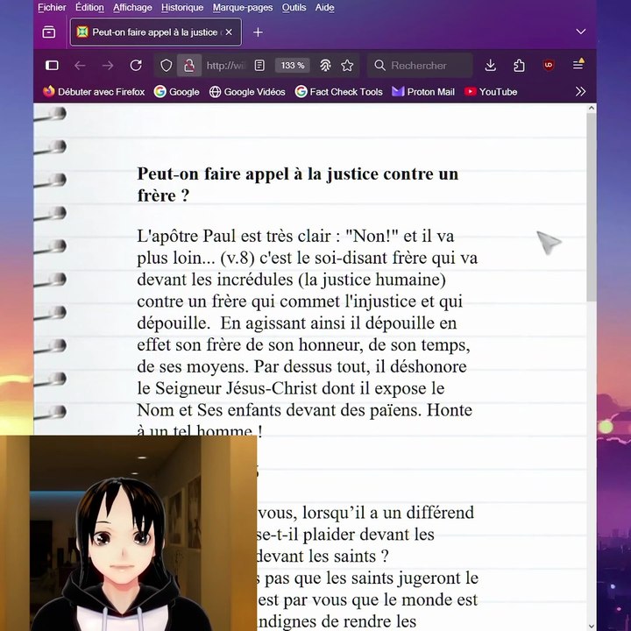The image size is (631, 631).
Task: Open the Aide menu
Action: click(325, 7)
